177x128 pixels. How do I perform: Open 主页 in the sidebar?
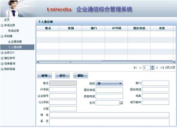click(x=7, y=20)
